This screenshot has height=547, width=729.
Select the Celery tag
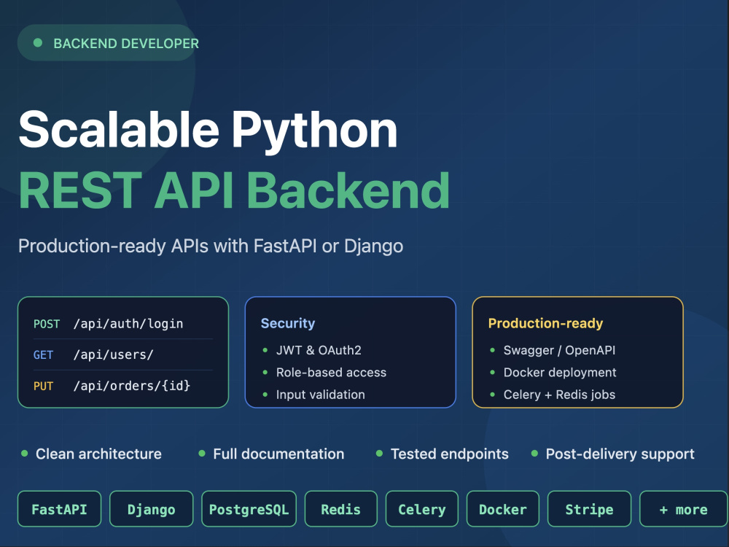(x=421, y=509)
